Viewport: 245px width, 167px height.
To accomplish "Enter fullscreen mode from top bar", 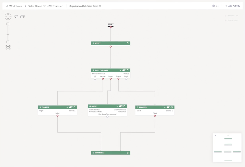I will point(217,6).
